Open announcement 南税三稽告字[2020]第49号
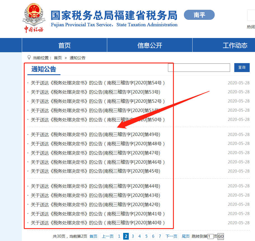 [95, 135]
